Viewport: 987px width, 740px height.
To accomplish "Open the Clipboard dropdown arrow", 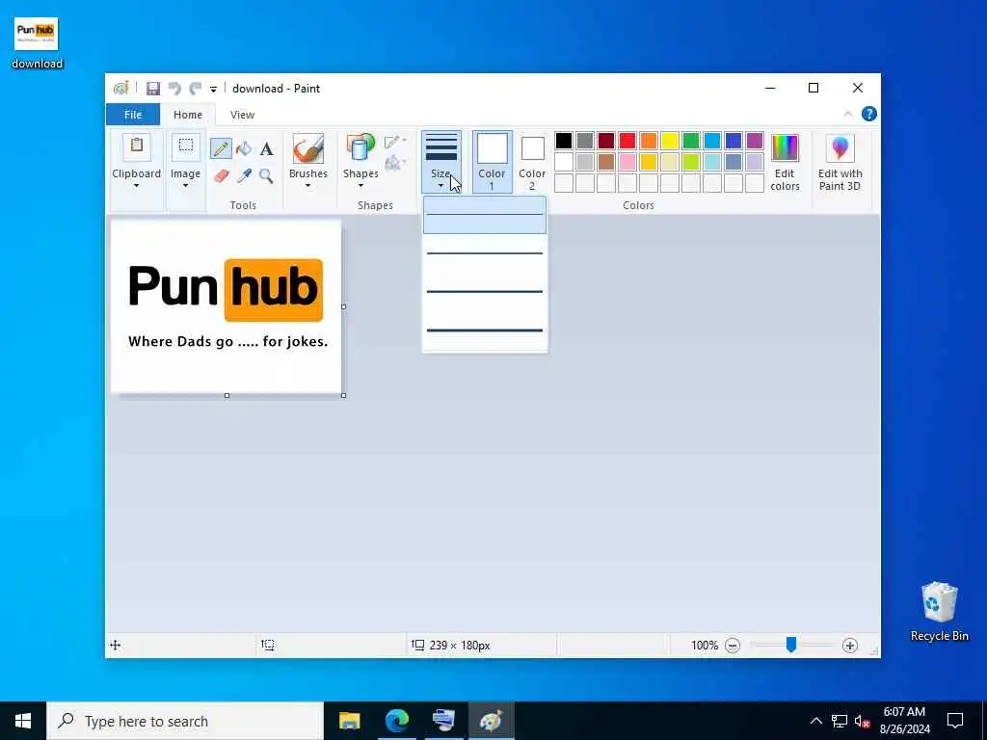I will coord(136,186).
